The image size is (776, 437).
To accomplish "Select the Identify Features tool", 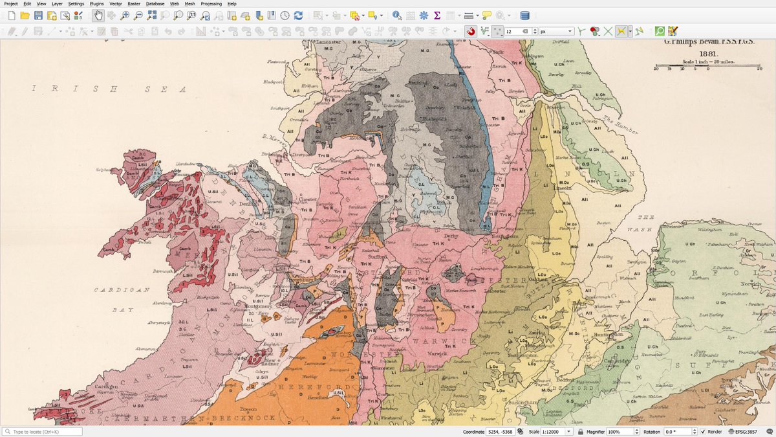I will coord(396,16).
